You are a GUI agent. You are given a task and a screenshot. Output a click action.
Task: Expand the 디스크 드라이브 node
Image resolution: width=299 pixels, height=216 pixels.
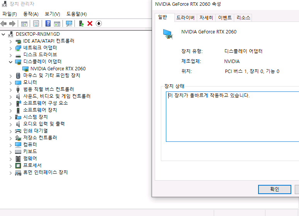tap(11, 55)
